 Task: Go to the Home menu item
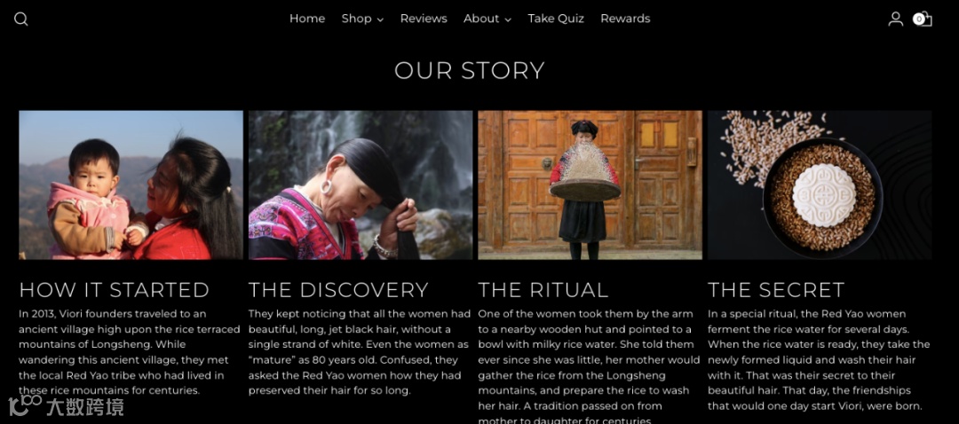coord(307,19)
